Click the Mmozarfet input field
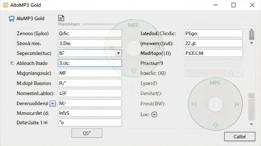The width and height of the screenshot is (261, 146). pos(90,113)
